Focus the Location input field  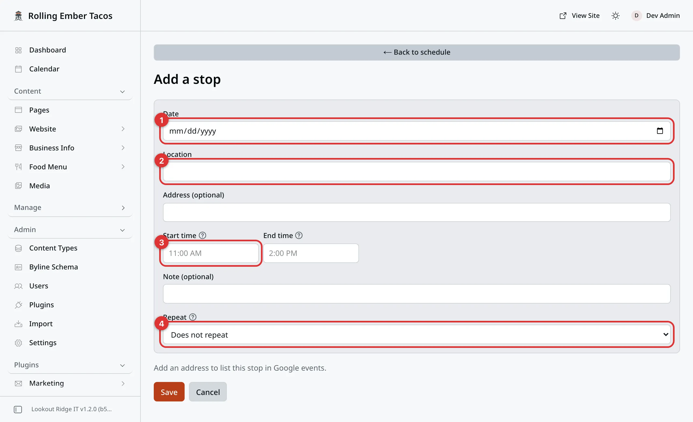[417, 172]
